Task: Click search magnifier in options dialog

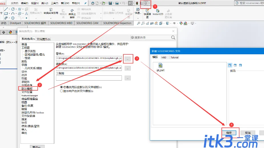Action: [173, 37]
